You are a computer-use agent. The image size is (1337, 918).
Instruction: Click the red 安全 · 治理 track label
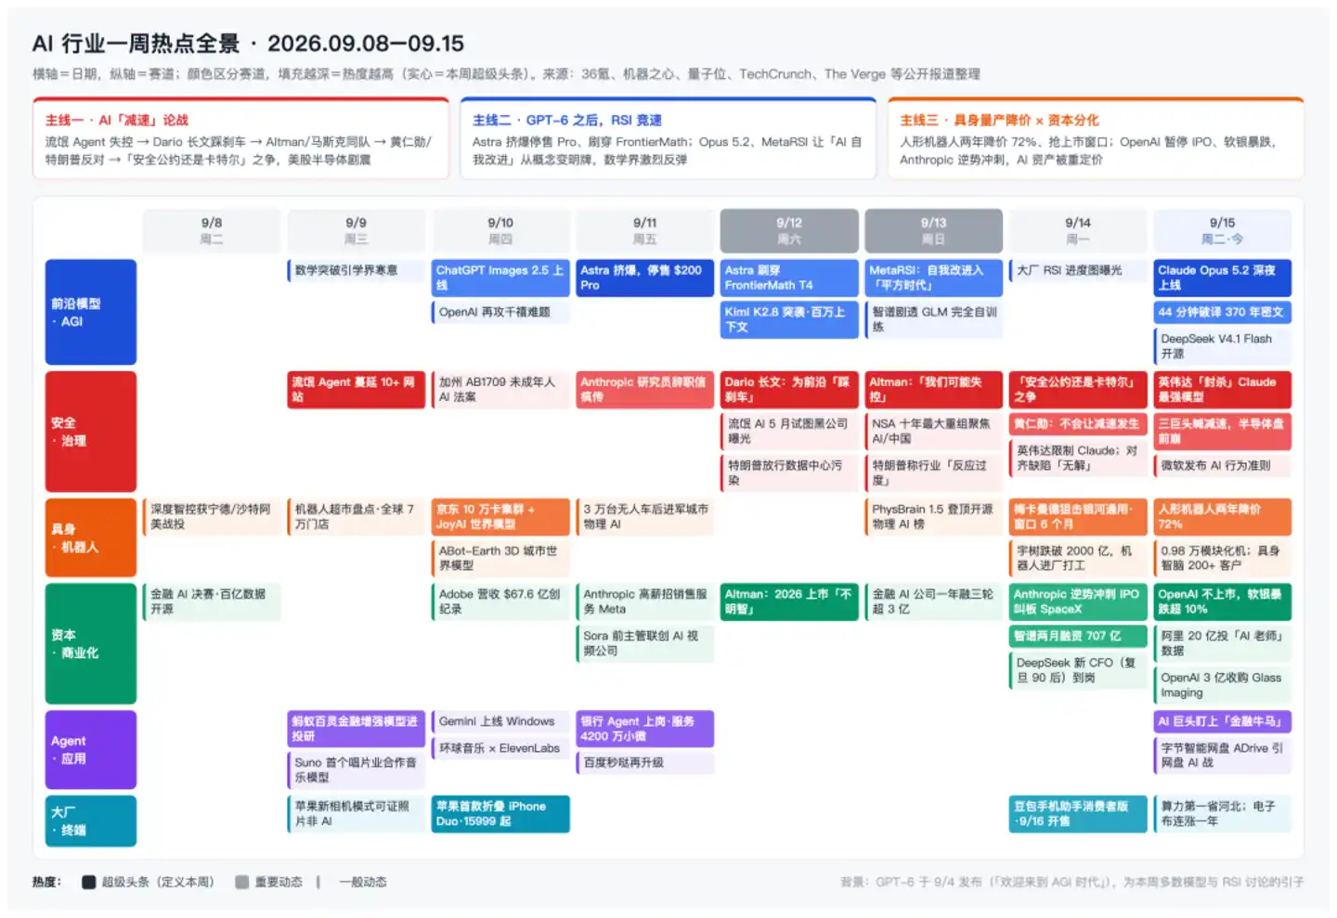pos(91,432)
